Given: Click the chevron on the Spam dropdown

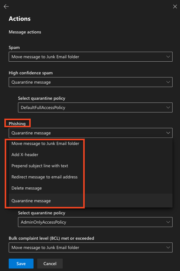Looking at the screenshot, I should [169, 56].
